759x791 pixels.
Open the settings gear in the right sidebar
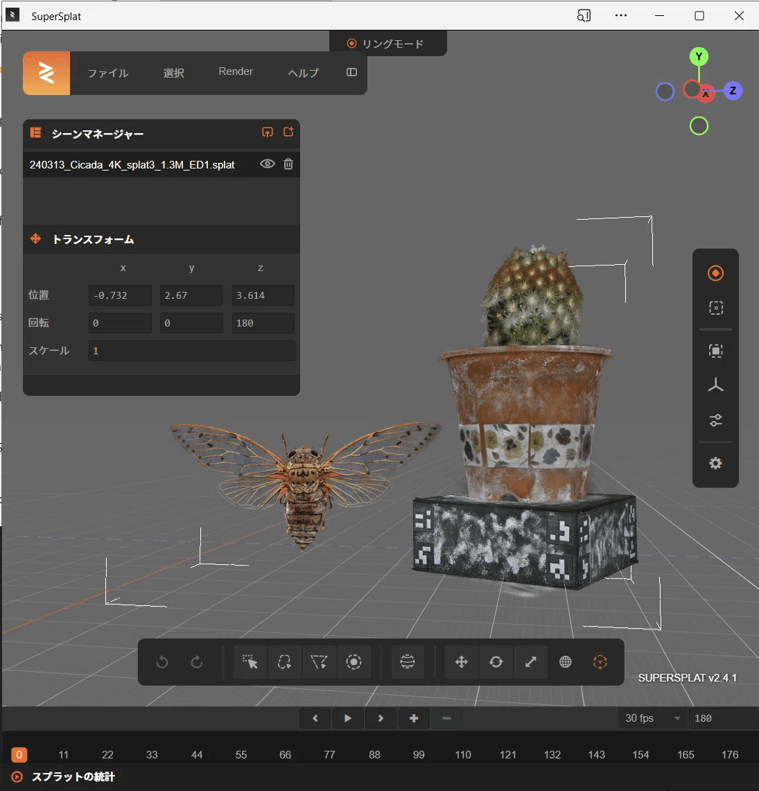coord(715,463)
